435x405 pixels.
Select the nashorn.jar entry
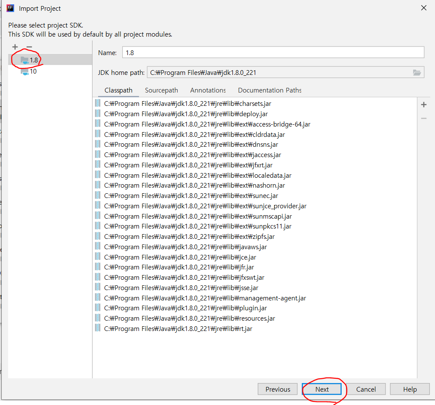tap(255, 185)
